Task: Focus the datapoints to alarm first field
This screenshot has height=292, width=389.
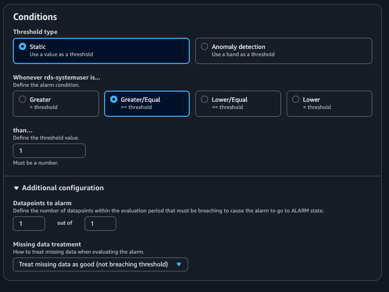Action: (29, 224)
